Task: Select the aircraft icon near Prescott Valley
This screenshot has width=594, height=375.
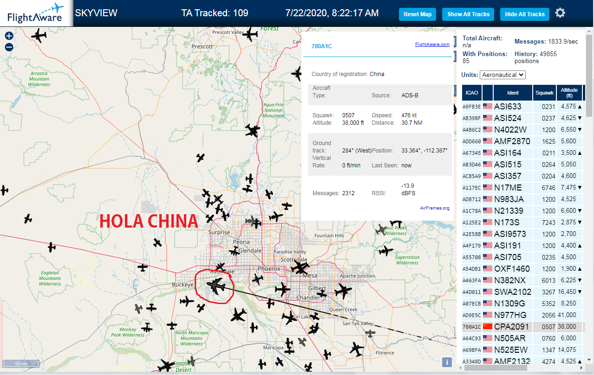Action: [250, 34]
